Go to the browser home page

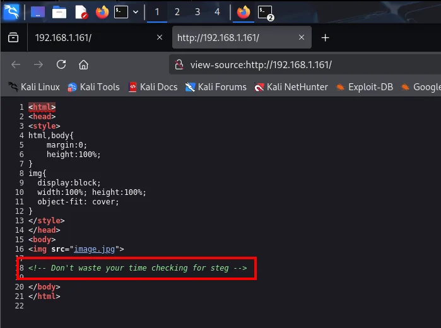83,65
